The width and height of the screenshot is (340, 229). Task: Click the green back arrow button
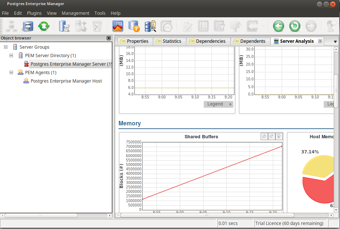click(x=278, y=26)
